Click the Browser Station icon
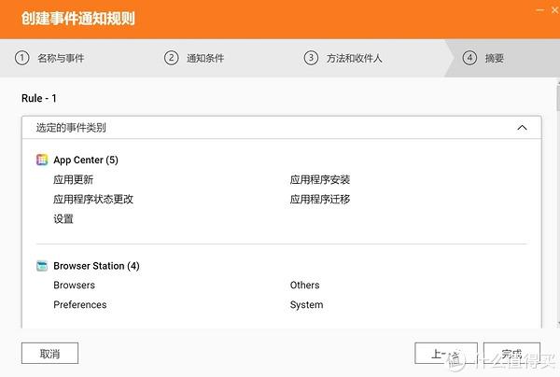The height and width of the screenshot is (377, 560). click(42, 266)
